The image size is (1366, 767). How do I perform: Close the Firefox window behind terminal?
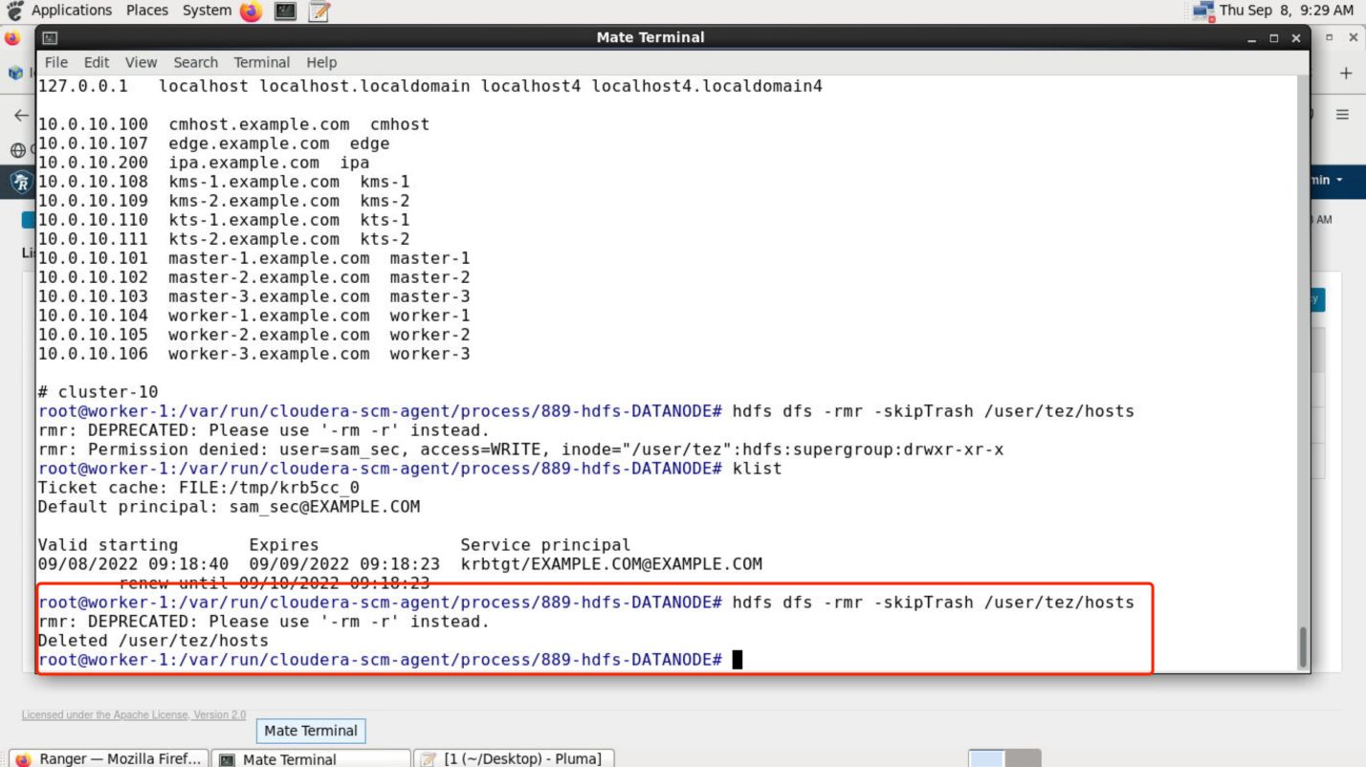coord(1354,37)
